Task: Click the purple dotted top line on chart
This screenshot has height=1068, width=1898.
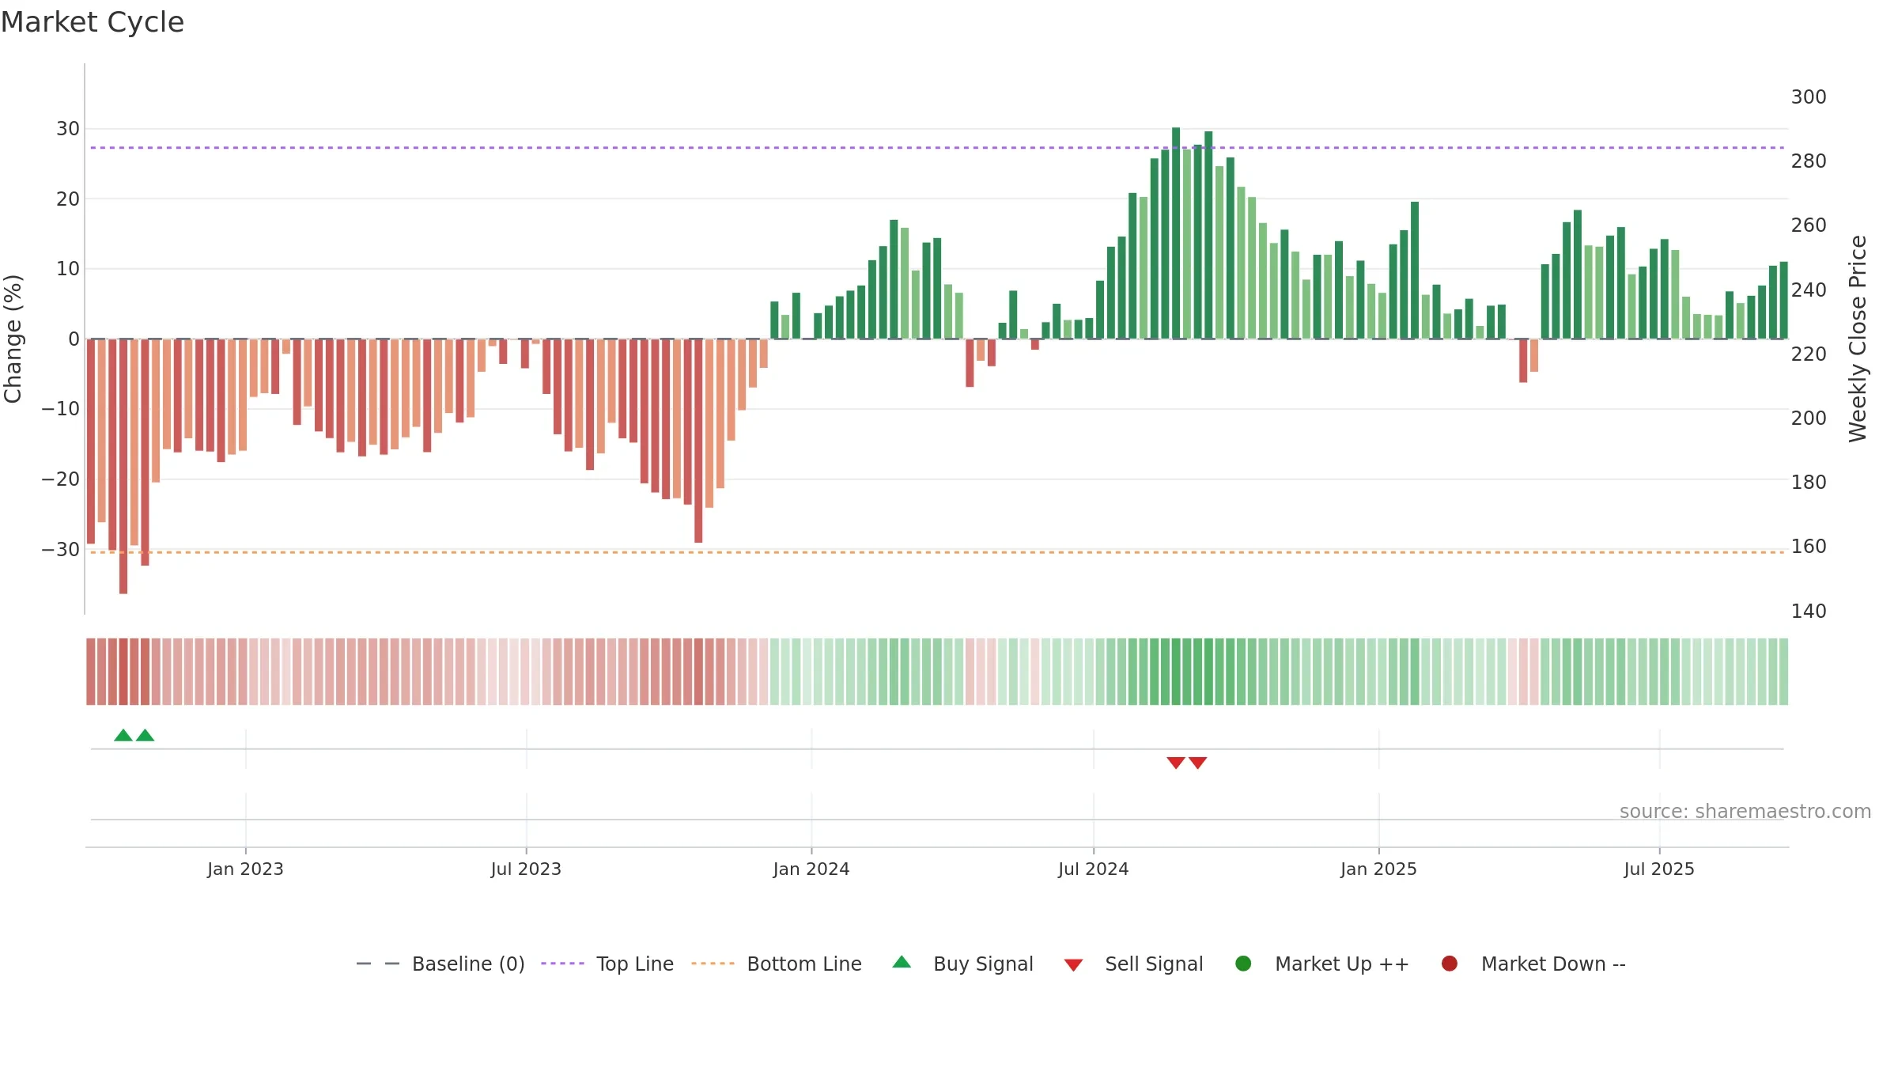Action: [937, 148]
